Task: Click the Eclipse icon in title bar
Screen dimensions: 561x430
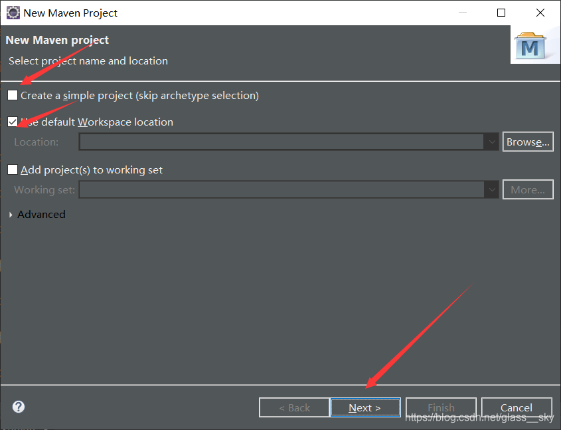Action: tap(13, 13)
